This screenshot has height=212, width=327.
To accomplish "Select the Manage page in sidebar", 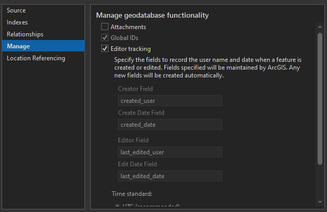I will tap(18, 46).
